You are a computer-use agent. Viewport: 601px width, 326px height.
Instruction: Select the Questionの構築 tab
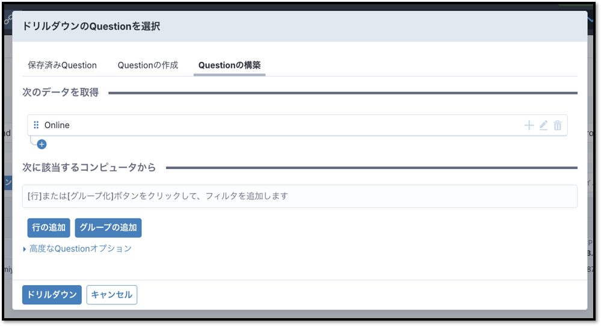click(x=229, y=65)
